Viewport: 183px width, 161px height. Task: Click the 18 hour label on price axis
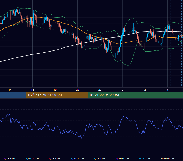click(55, 90)
